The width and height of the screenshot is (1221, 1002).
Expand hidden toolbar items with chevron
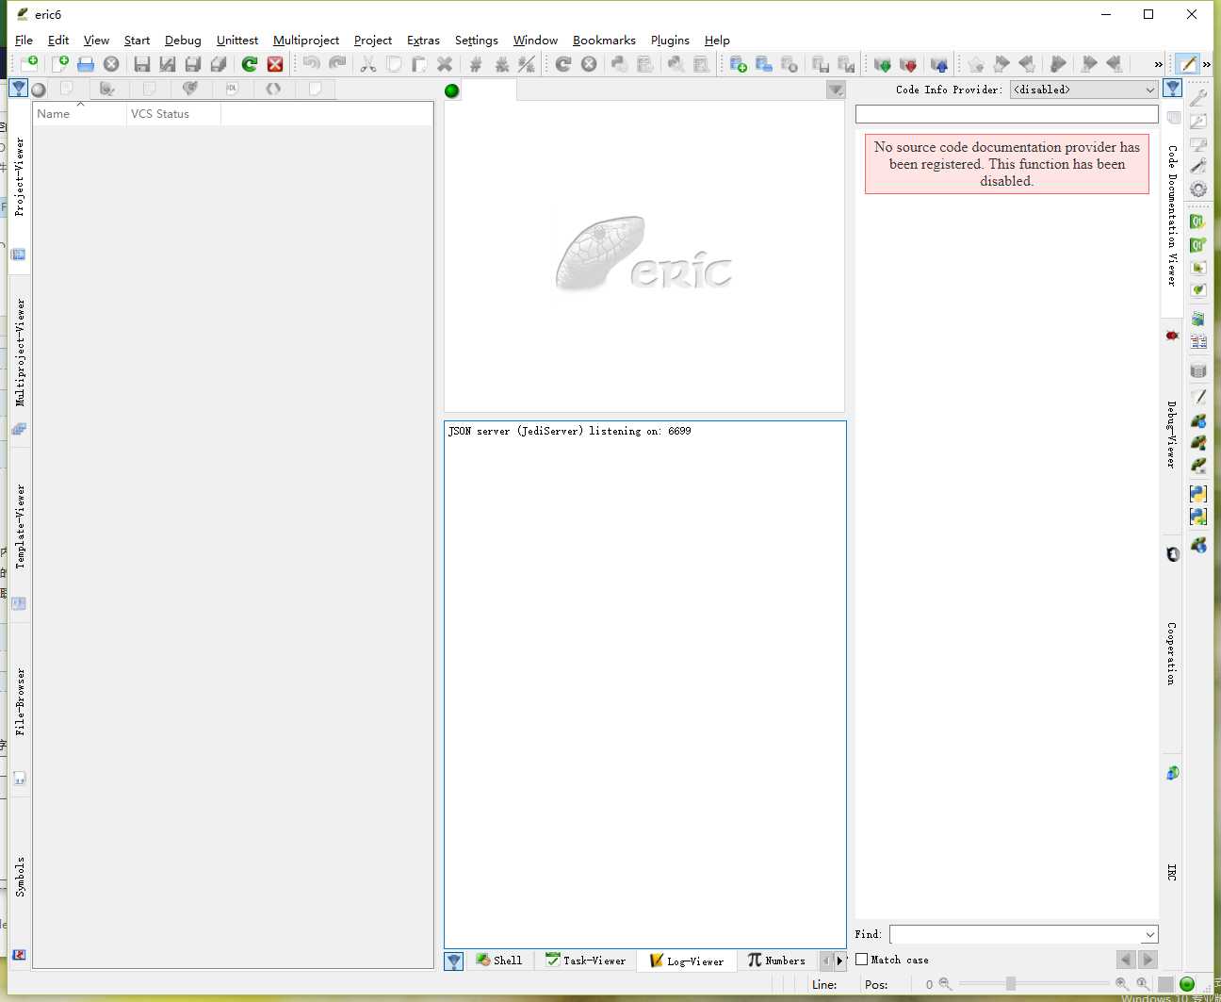[x=1159, y=64]
